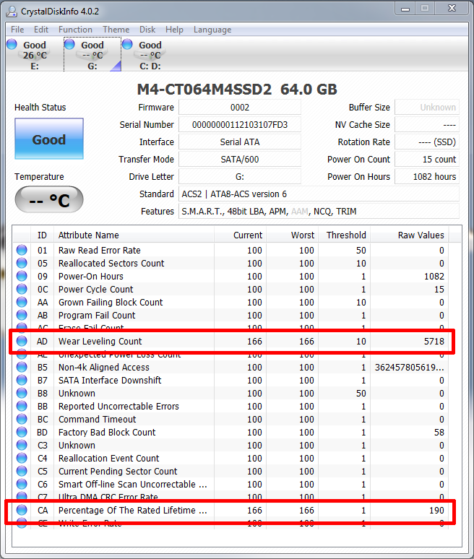Image resolution: width=474 pixels, height=559 pixels.
Task: Click the Attribute Name column header
Action: point(134,235)
